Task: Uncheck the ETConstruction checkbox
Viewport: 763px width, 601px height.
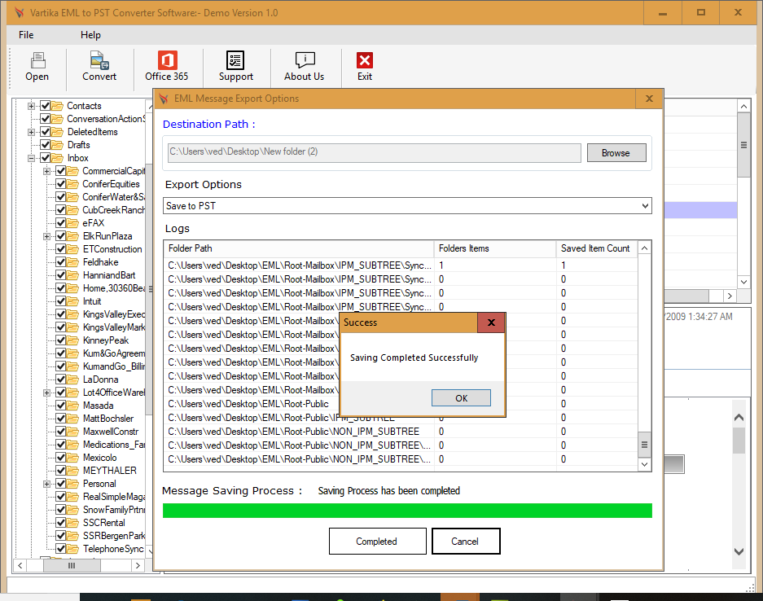Action: [x=61, y=248]
